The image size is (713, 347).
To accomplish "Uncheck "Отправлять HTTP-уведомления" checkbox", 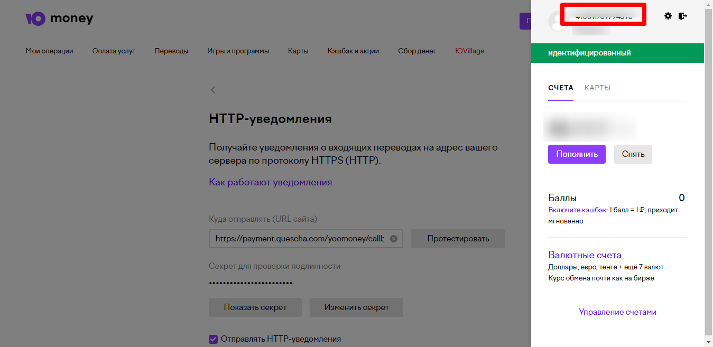I will pyautogui.click(x=214, y=339).
